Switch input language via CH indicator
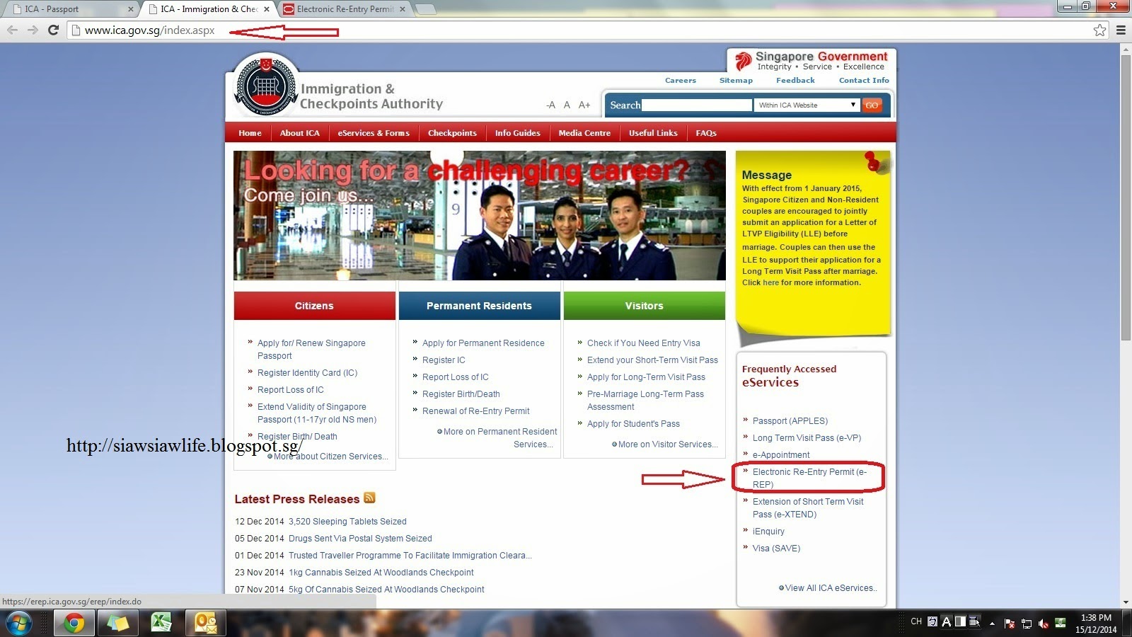Viewport: 1132px width, 637px height. click(916, 621)
